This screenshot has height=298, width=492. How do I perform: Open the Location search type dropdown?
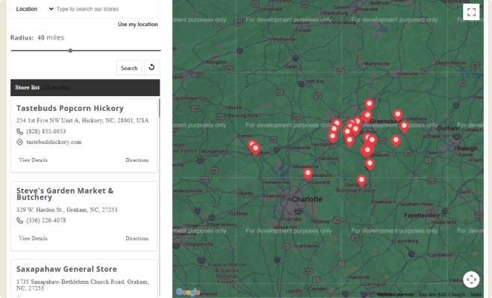click(x=34, y=9)
